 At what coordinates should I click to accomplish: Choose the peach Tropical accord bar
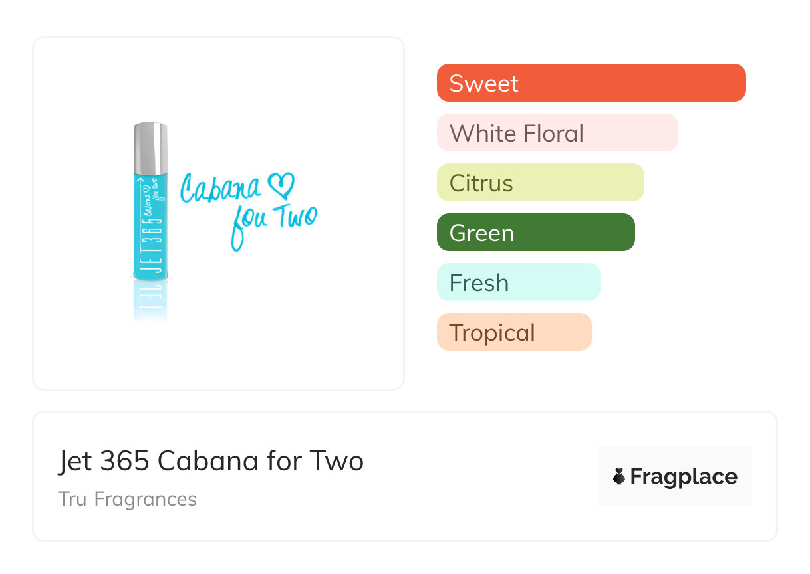tap(514, 332)
